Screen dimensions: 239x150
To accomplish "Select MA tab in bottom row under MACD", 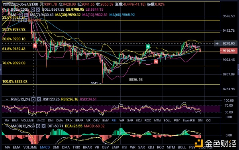I will [x=7, y=147].
